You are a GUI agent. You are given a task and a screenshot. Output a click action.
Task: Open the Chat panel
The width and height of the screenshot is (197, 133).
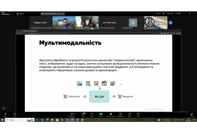click(x=83, y=114)
